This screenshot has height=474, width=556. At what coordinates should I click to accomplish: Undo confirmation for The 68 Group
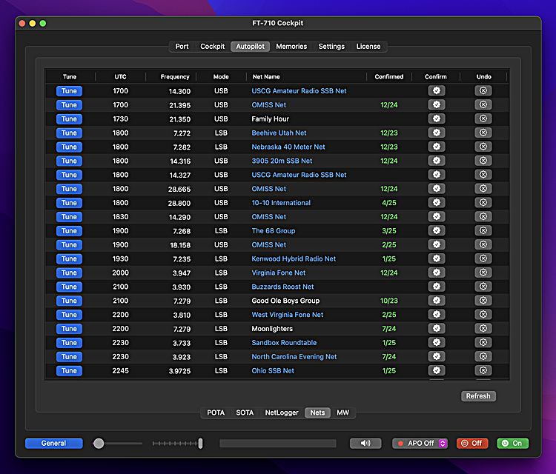(x=483, y=230)
